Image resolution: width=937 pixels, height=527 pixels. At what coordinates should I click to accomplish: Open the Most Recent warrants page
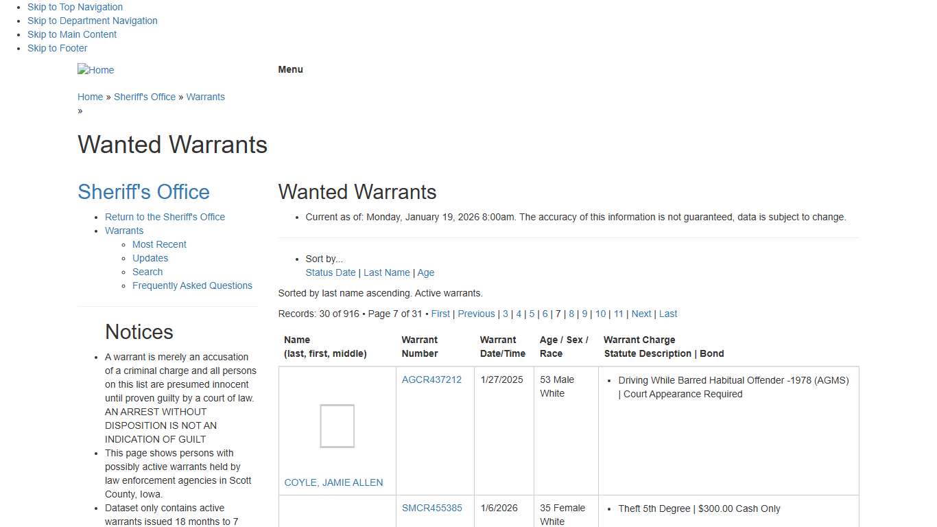click(159, 244)
